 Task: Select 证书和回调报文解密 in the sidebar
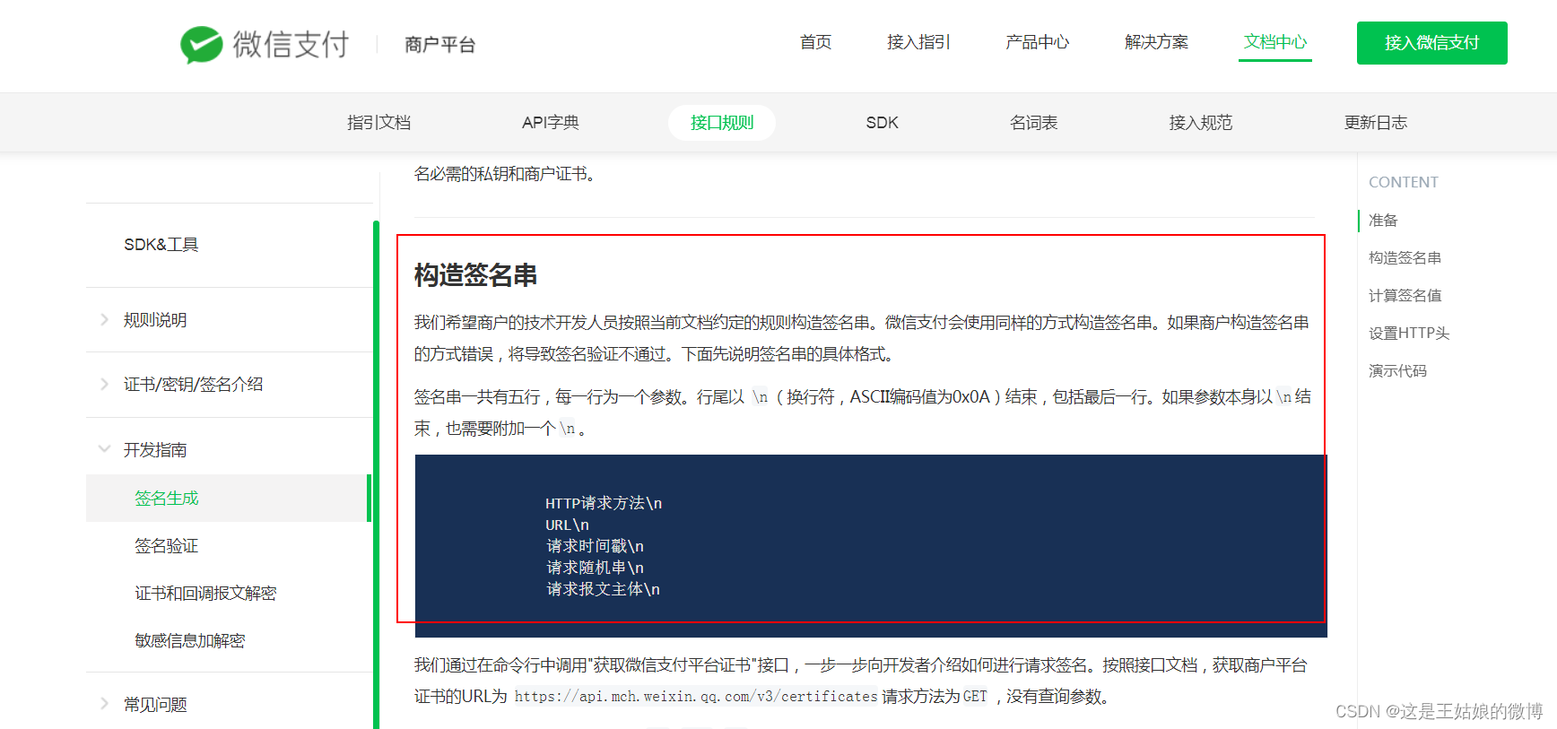(x=205, y=593)
